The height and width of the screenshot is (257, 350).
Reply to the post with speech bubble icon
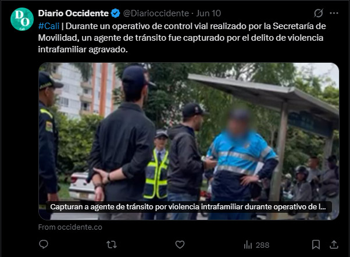[x=44, y=244]
